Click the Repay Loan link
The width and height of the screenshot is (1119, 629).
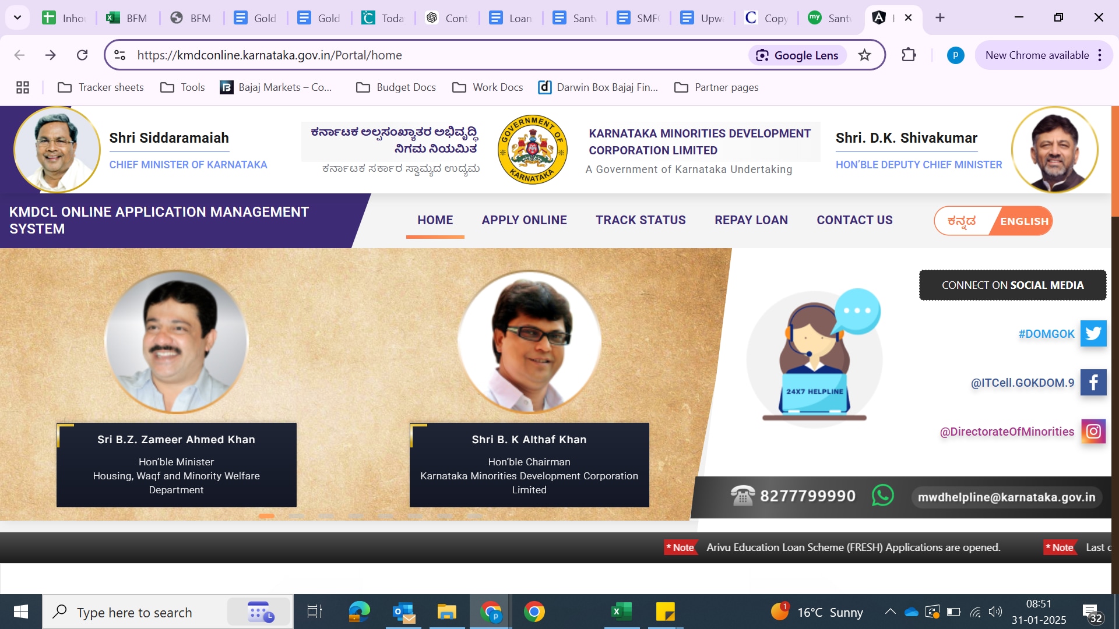pos(751,220)
